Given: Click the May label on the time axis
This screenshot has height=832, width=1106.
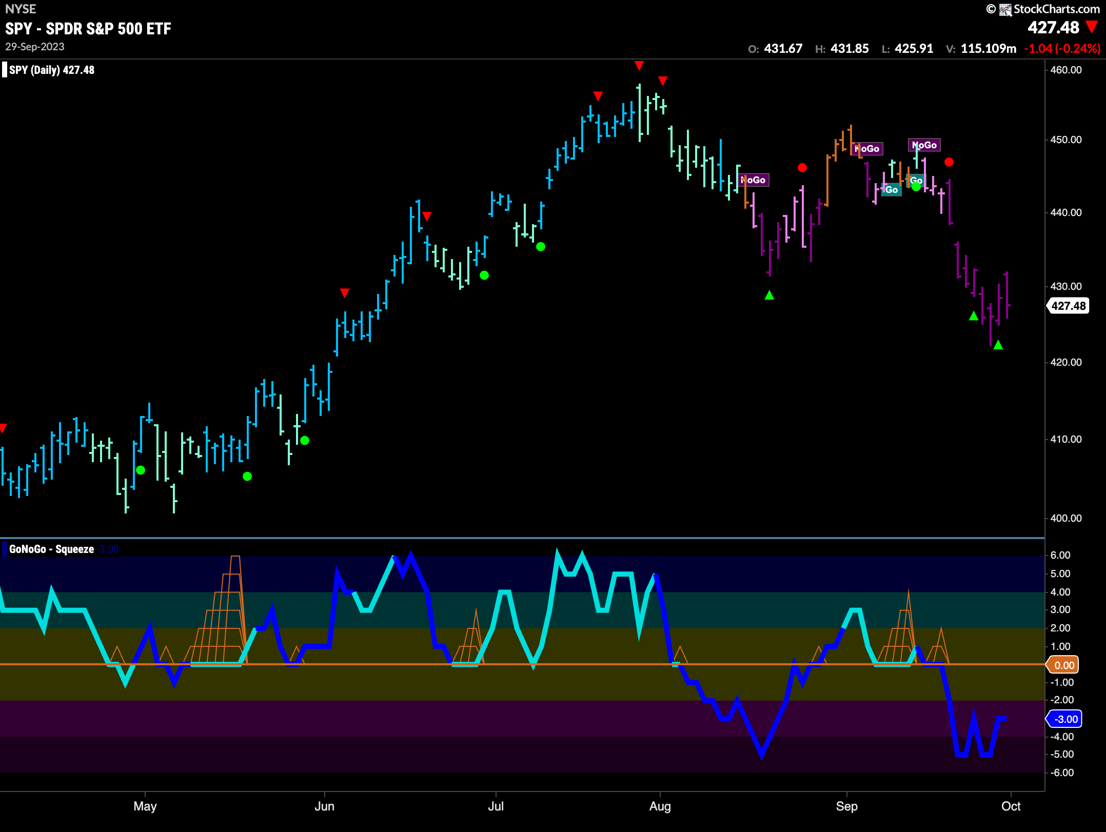Looking at the screenshot, I should click(x=145, y=806).
